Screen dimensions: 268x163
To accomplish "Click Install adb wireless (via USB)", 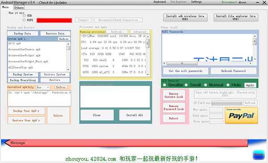I will pos(185,17).
